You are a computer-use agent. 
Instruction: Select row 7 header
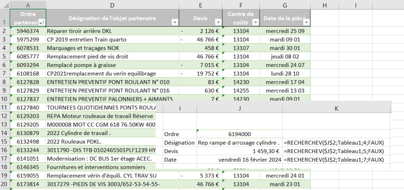pyautogui.click(x=5, y=74)
